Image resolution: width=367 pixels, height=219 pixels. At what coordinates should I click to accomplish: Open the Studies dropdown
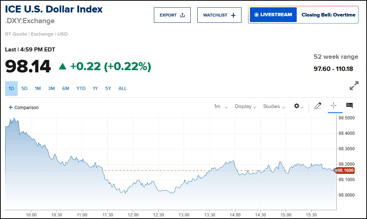[x=274, y=107]
